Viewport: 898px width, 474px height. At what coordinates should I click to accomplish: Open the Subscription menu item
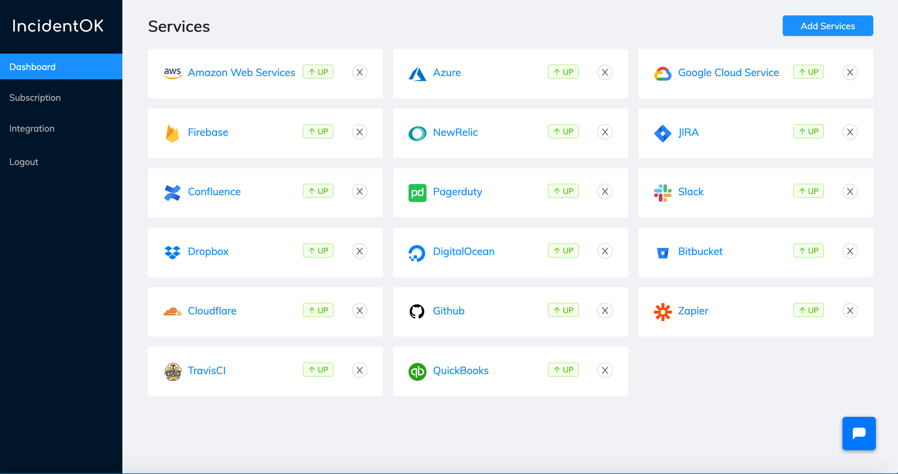point(35,98)
